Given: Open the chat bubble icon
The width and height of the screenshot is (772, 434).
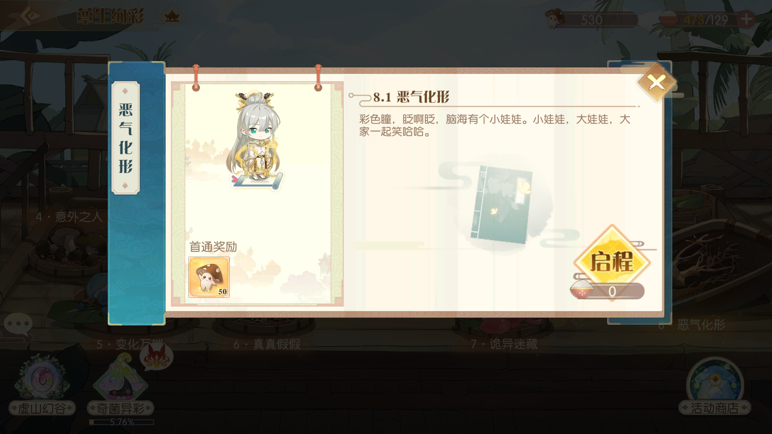Looking at the screenshot, I should (18, 324).
